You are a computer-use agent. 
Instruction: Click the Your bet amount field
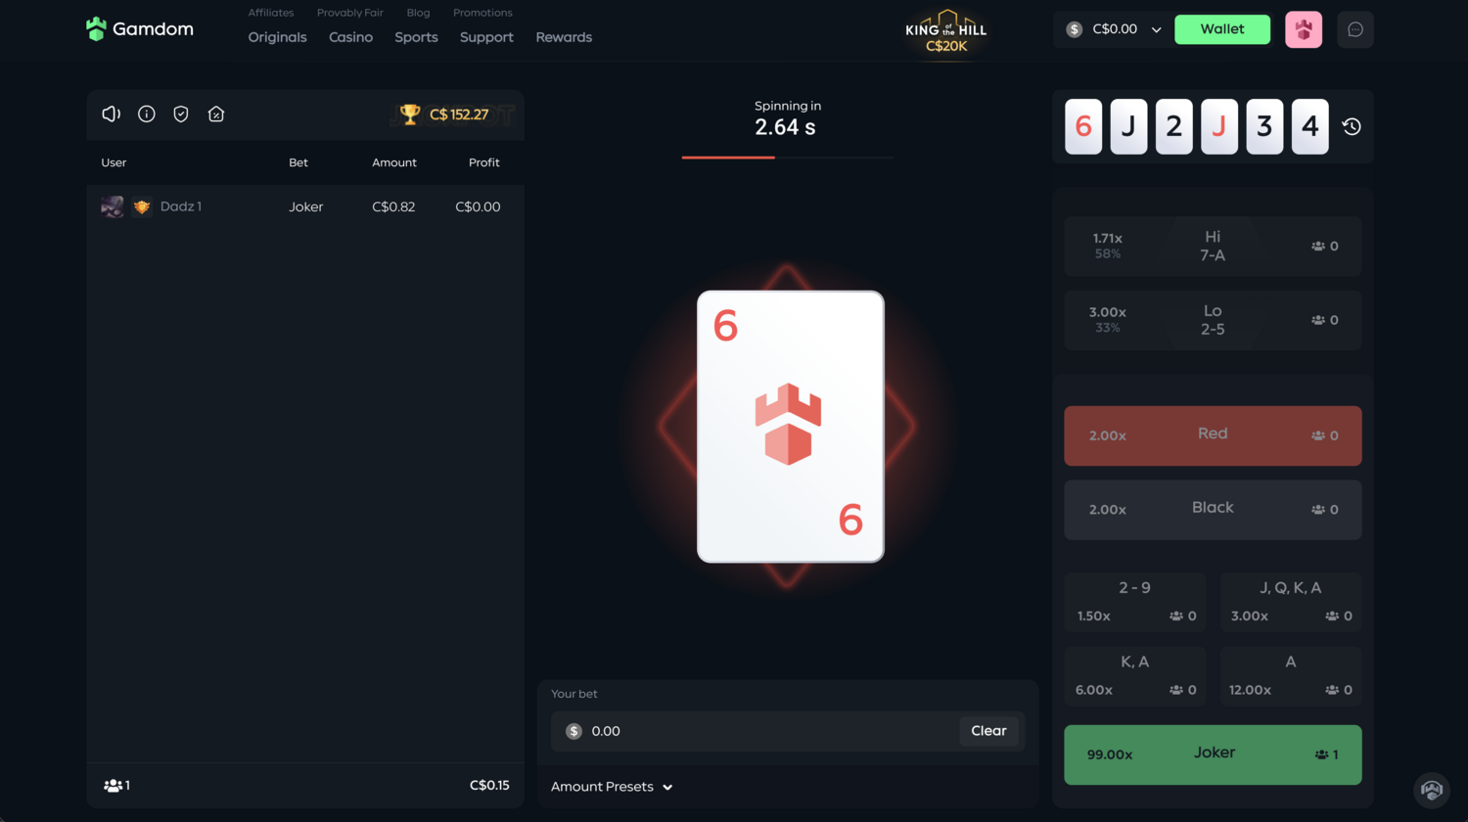coord(756,731)
